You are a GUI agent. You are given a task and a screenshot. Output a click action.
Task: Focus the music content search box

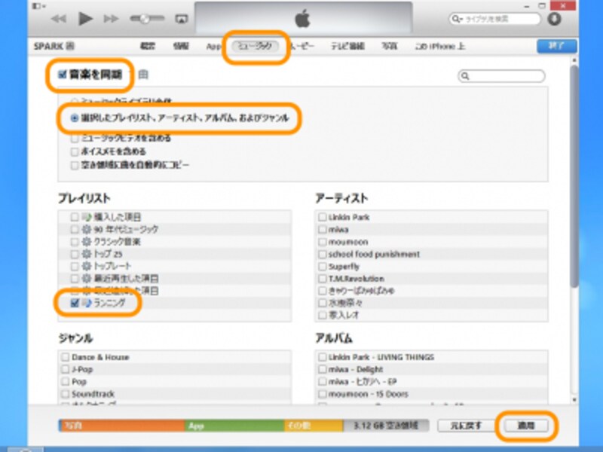pos(501,76)
